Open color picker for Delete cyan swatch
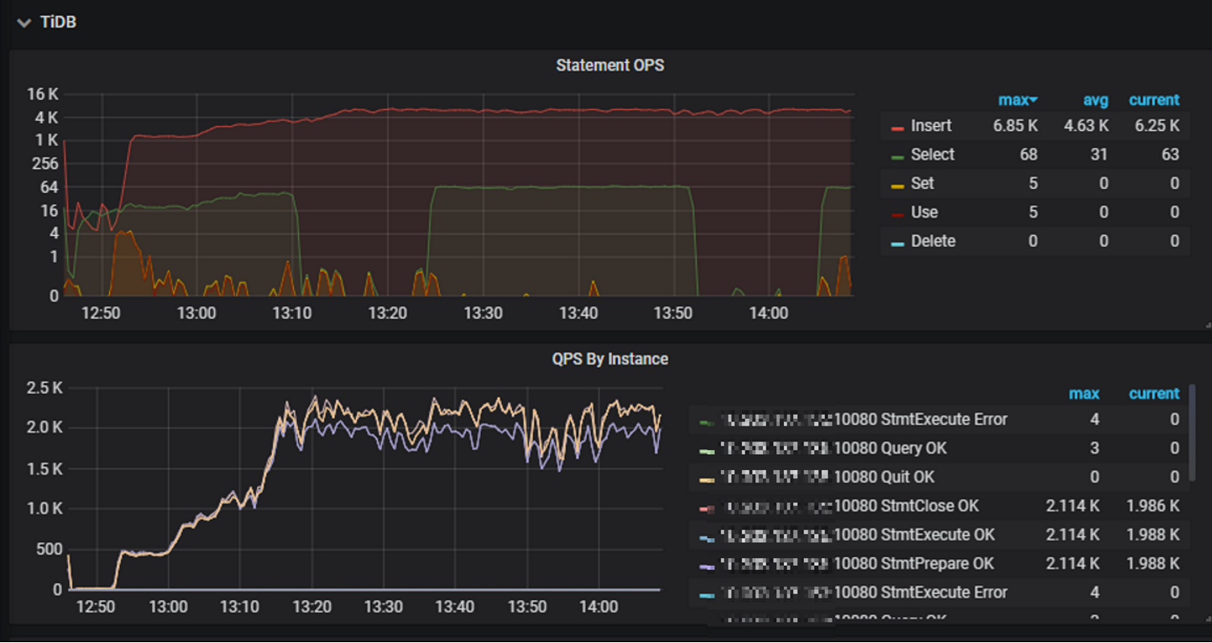1212x643 pixels. click(897, 243)
